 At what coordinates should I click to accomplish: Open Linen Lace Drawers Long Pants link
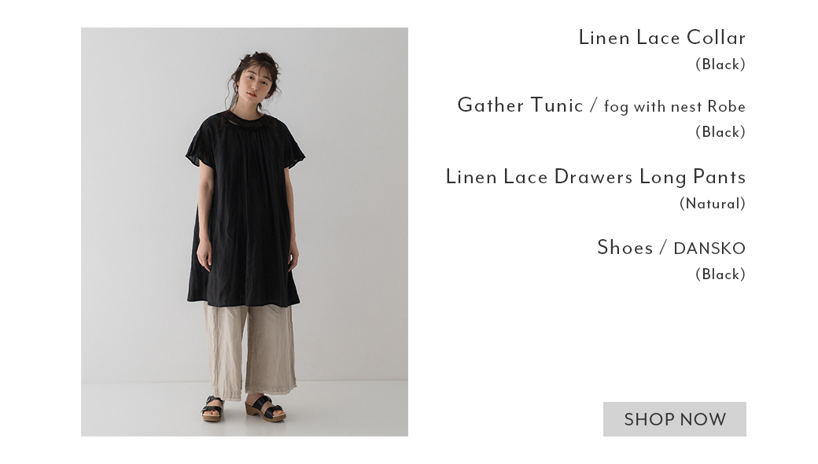pos(595,177)
